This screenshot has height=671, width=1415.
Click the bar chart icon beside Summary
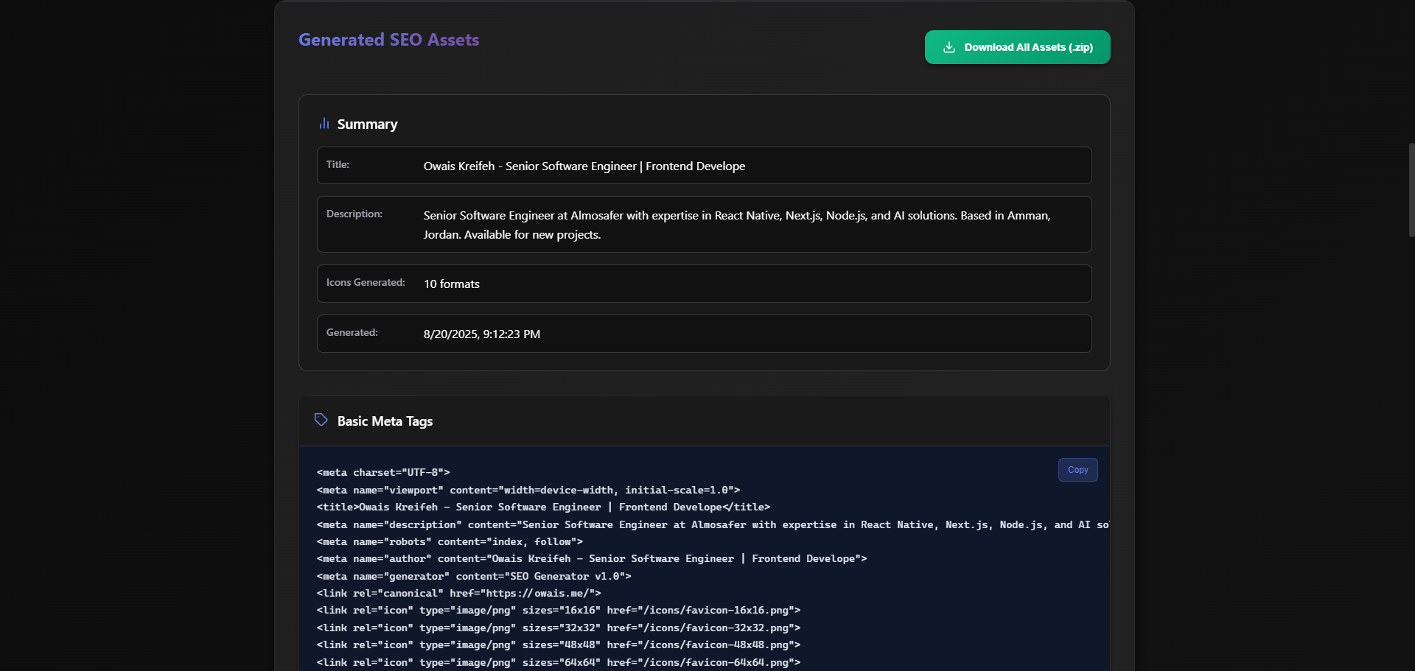324,123
